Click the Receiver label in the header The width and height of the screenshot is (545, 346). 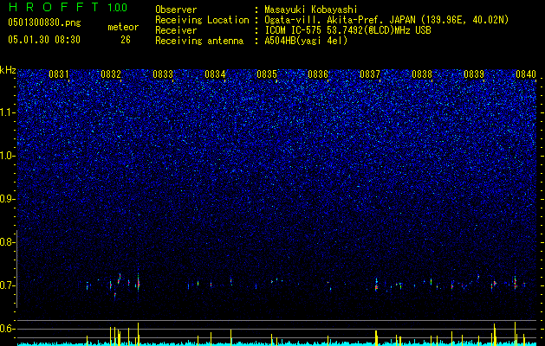pyautogui.click(x=176, y=30)
